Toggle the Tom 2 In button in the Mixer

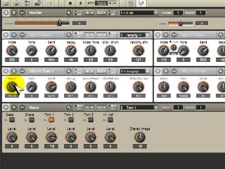coord(71,120)
